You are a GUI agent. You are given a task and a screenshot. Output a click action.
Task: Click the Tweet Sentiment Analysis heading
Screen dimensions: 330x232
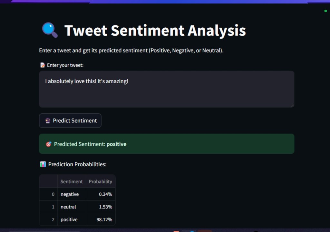(155, 31)
